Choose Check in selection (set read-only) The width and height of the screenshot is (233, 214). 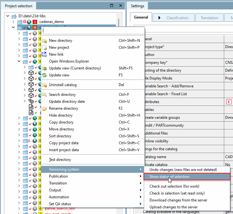187,193
